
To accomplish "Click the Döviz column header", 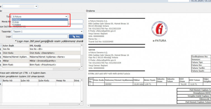I will click(x=77, y=80).
